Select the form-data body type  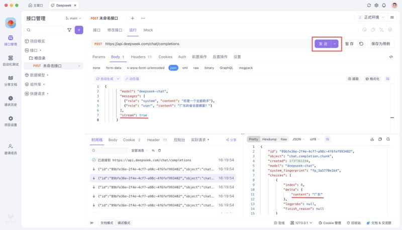tap(114, 68)
